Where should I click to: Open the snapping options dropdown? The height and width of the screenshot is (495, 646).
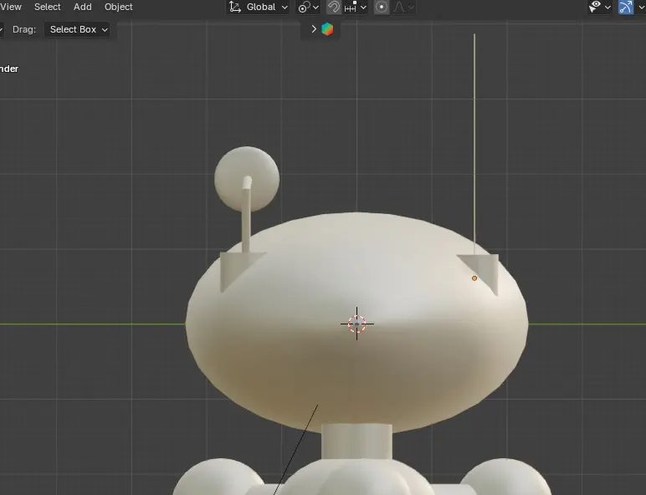pyautogui.click(x=355, y=7)
